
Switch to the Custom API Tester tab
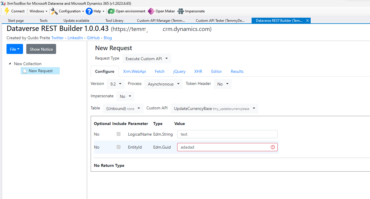point(220,21)
